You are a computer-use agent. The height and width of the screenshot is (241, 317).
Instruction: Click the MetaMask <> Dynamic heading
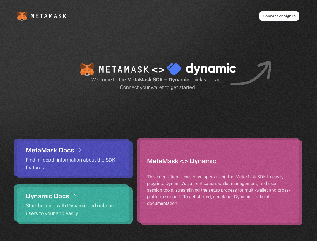click(x=181, y=161)
